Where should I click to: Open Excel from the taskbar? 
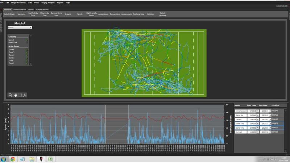coord(51,159)
